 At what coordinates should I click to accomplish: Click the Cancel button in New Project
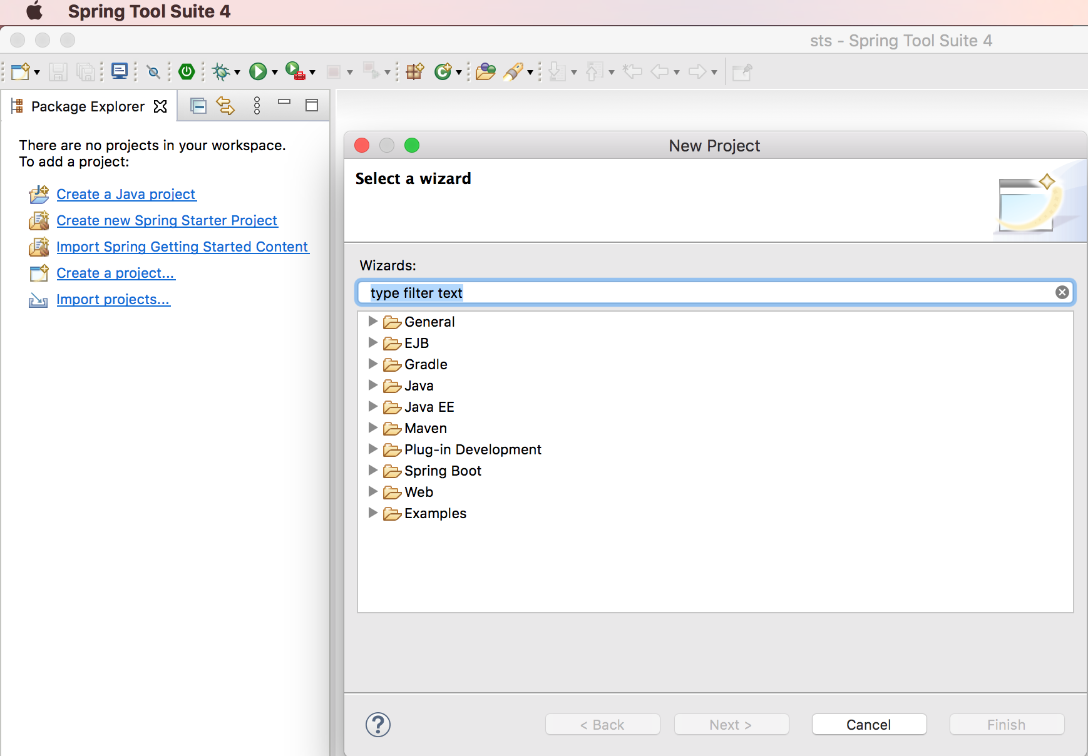[869, 725]
